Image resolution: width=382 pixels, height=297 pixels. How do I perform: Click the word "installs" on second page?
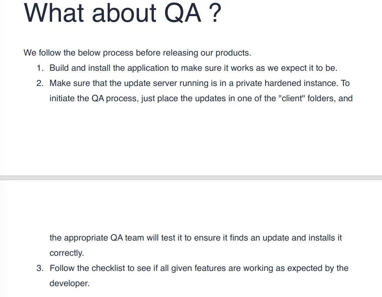[x=322, y=238]
